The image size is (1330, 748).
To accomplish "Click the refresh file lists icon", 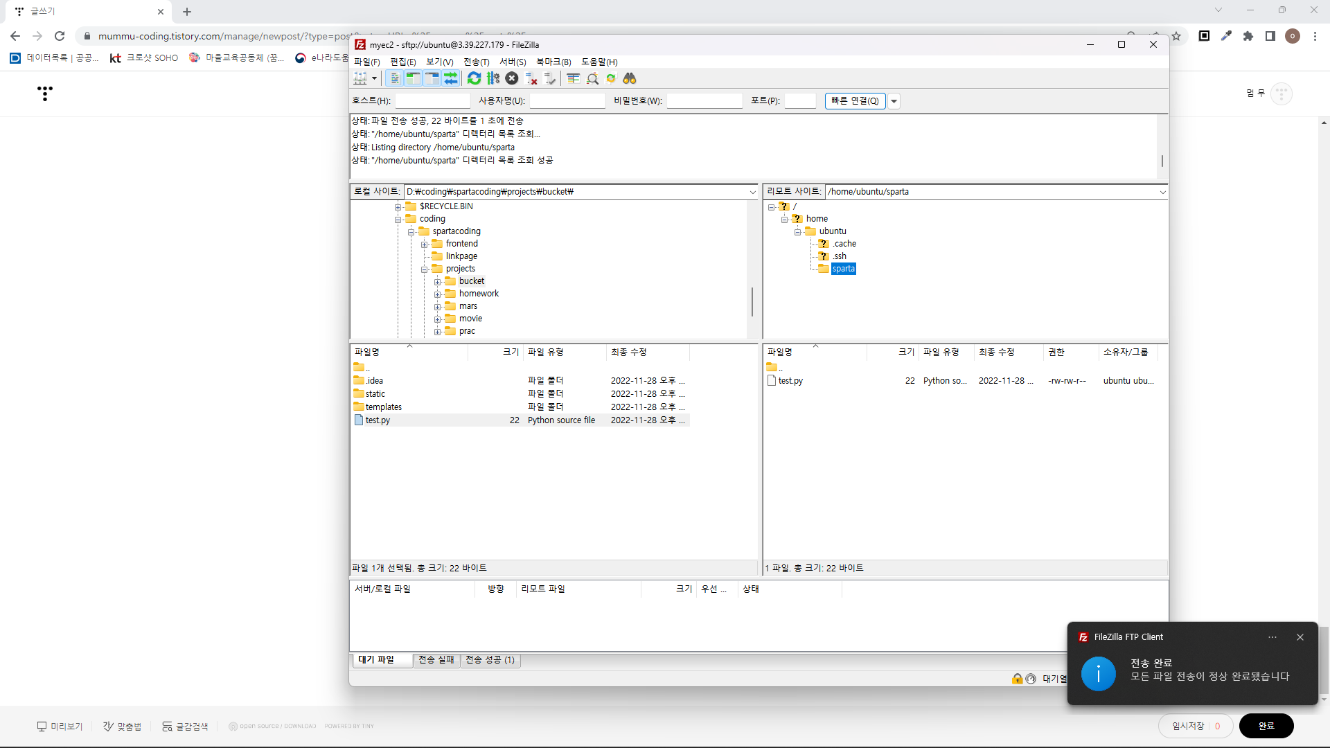I will 474,78.
